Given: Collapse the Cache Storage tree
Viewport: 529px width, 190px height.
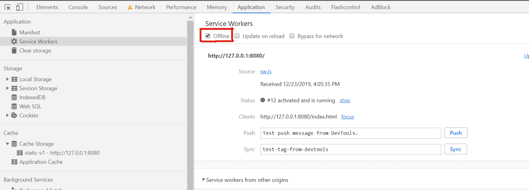Looking at the screenshot, I should 7,144.
